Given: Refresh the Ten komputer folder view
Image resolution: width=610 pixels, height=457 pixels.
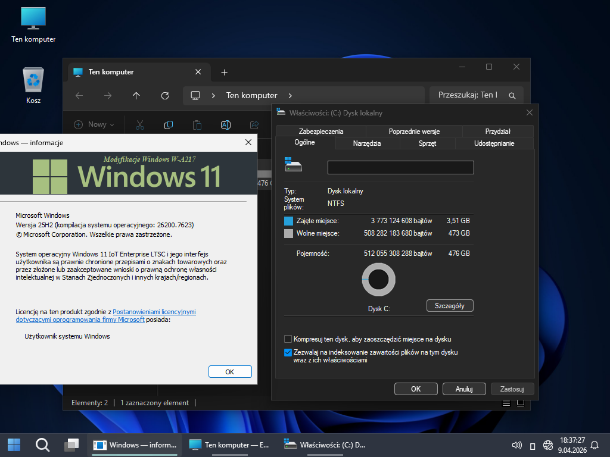Looking at the screenshot, I should [165, 95].
